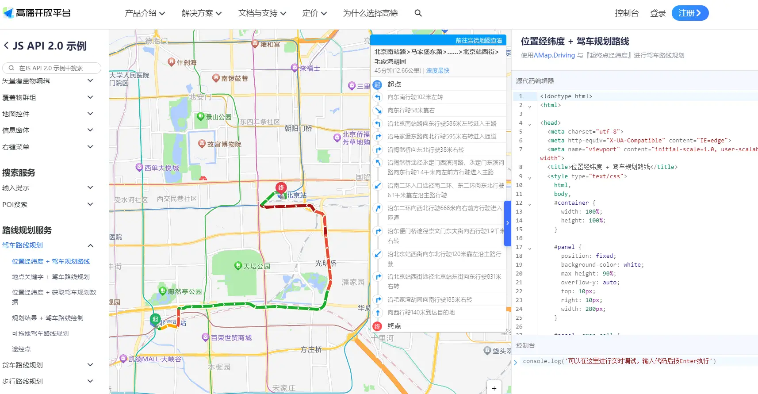
Task: Click 来福士 POI marker on map
Action: [x=295, y=68]
